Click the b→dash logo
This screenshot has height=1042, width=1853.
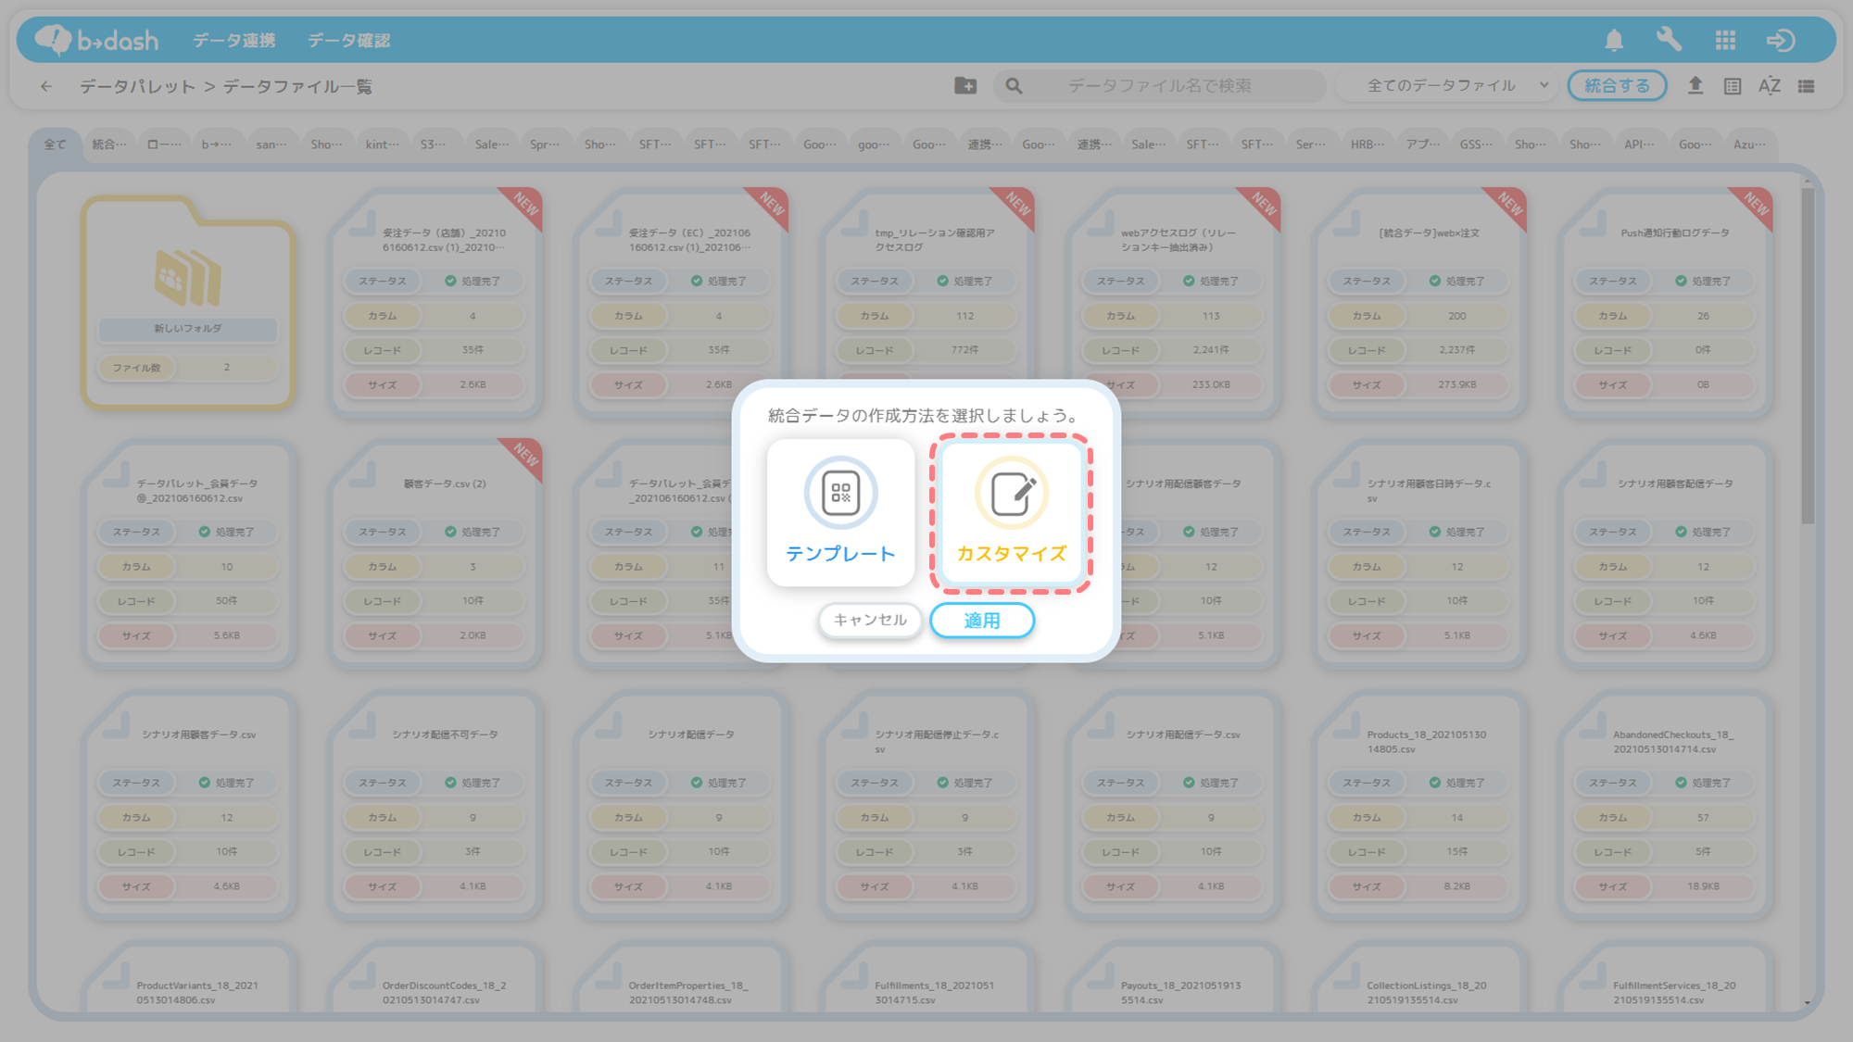[96, 40]
